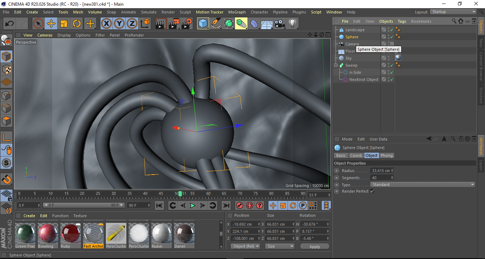Switch to the Coord. tab

[x=356, y=155]
